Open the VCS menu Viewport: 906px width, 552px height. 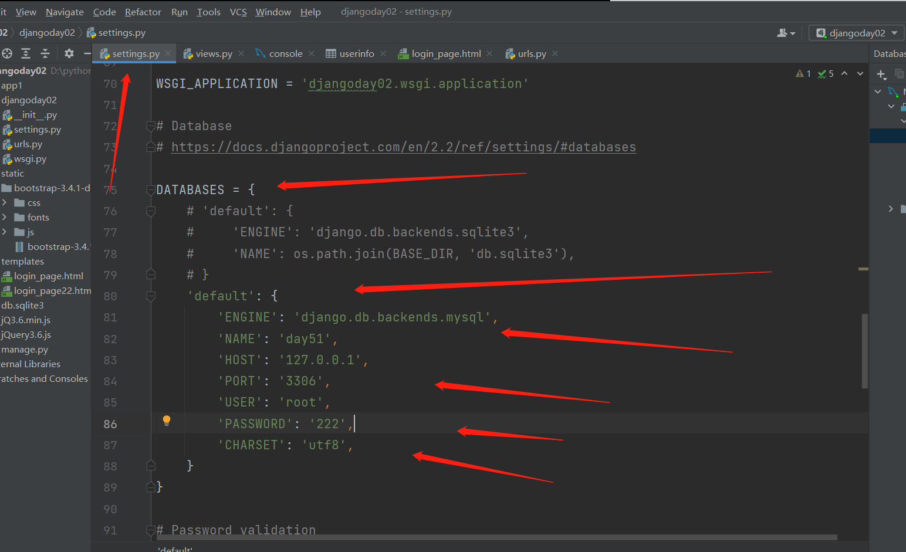tap(238, 12)
